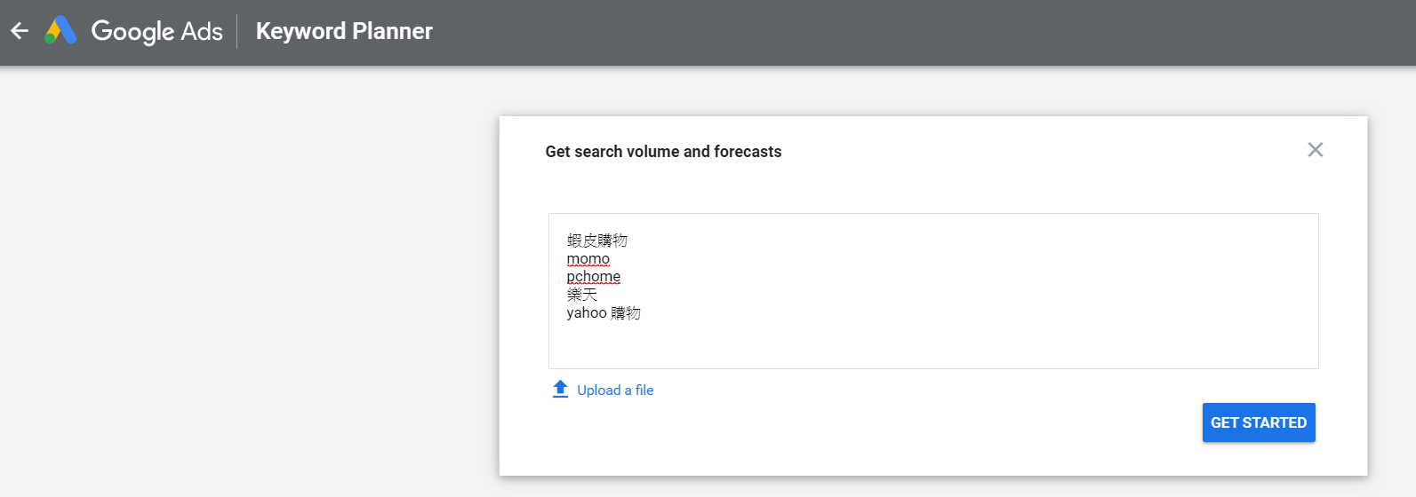Click the back arrow in the header
Image resolution: width=1416 pixels, height=497 pixels.
click(x=20, y=31)
